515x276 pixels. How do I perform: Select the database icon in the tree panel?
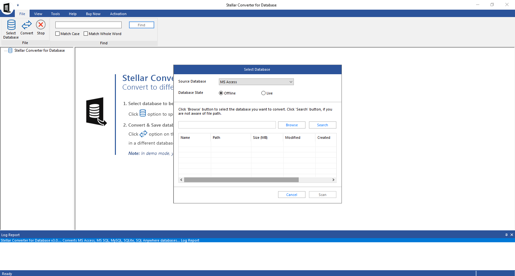(x=10, y=50)
